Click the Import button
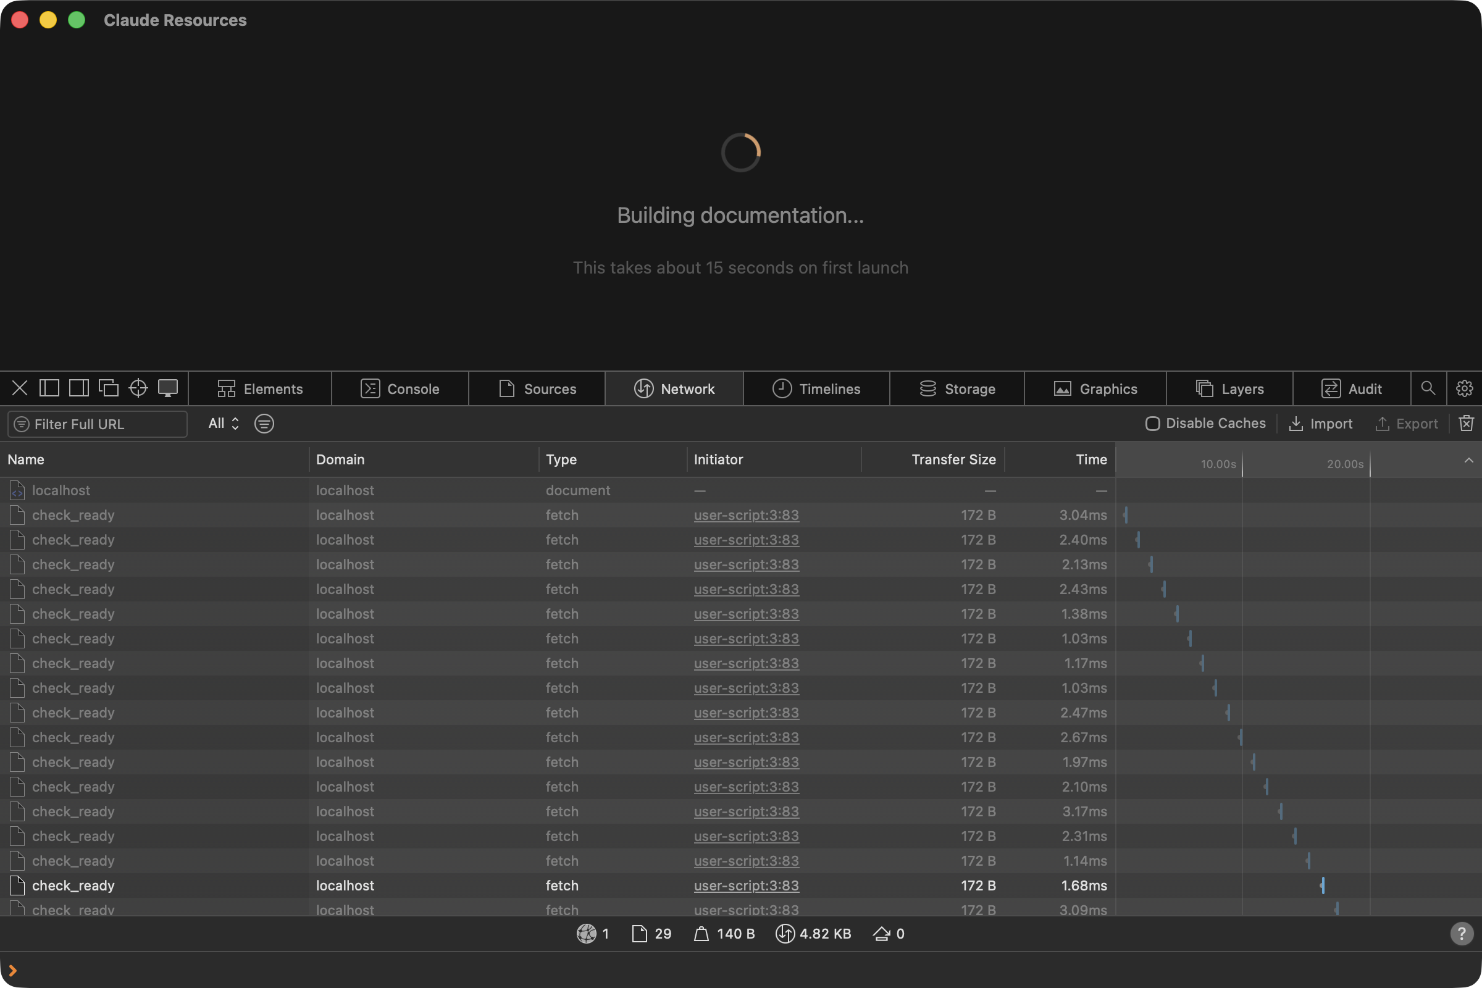 (x=1321, y=424)
